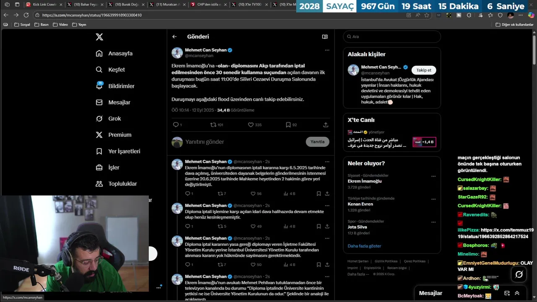This screenshot has height=302, width=537.
Task: Open reader view icon next to Gönderi
Action: 325,36
